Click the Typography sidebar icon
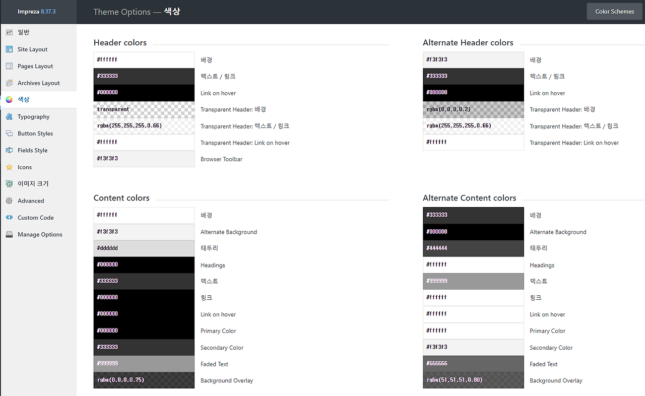The image size is (645, 396). 9,117
